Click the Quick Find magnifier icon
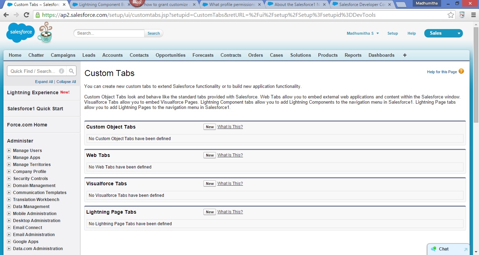Screen dimensions: 479x255 pyautogui.click(x=72, y=71)
